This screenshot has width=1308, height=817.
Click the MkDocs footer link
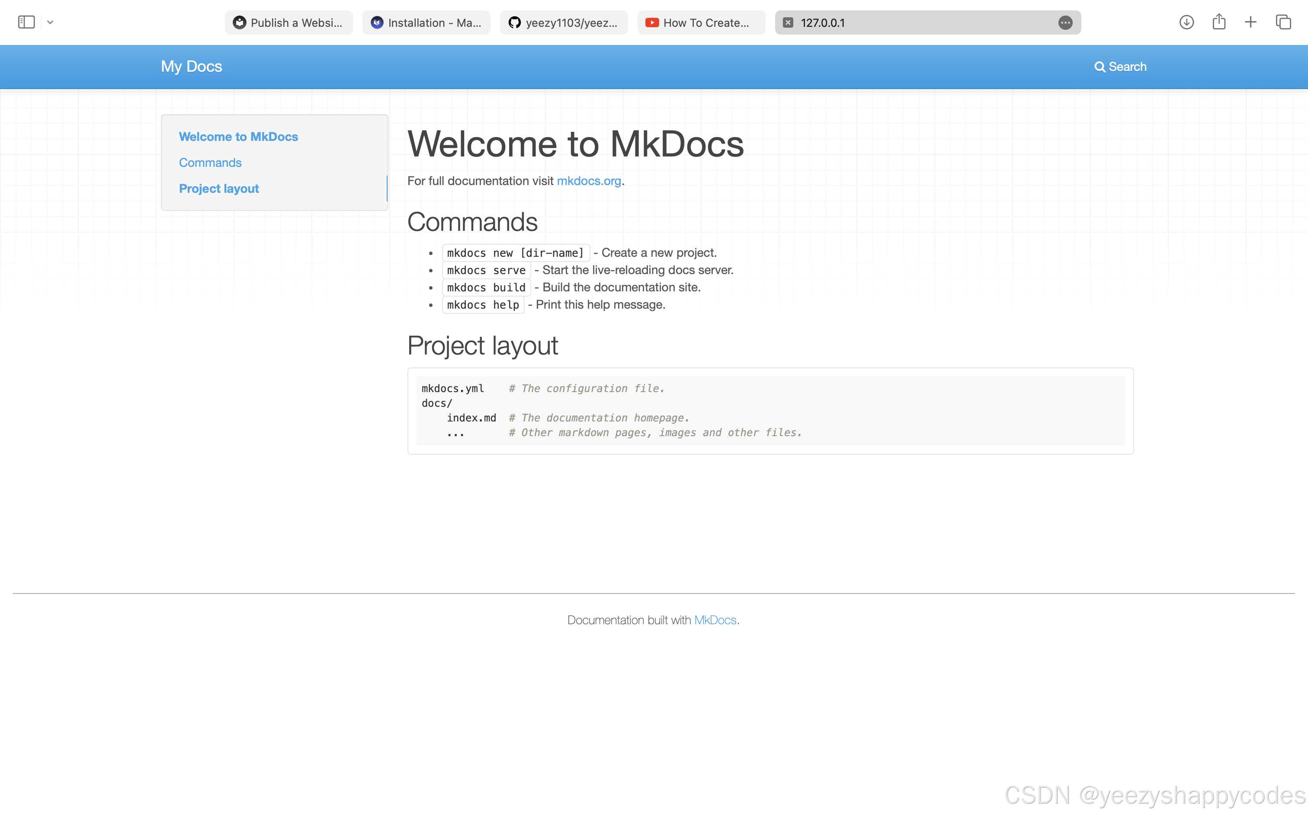[715, 620]
